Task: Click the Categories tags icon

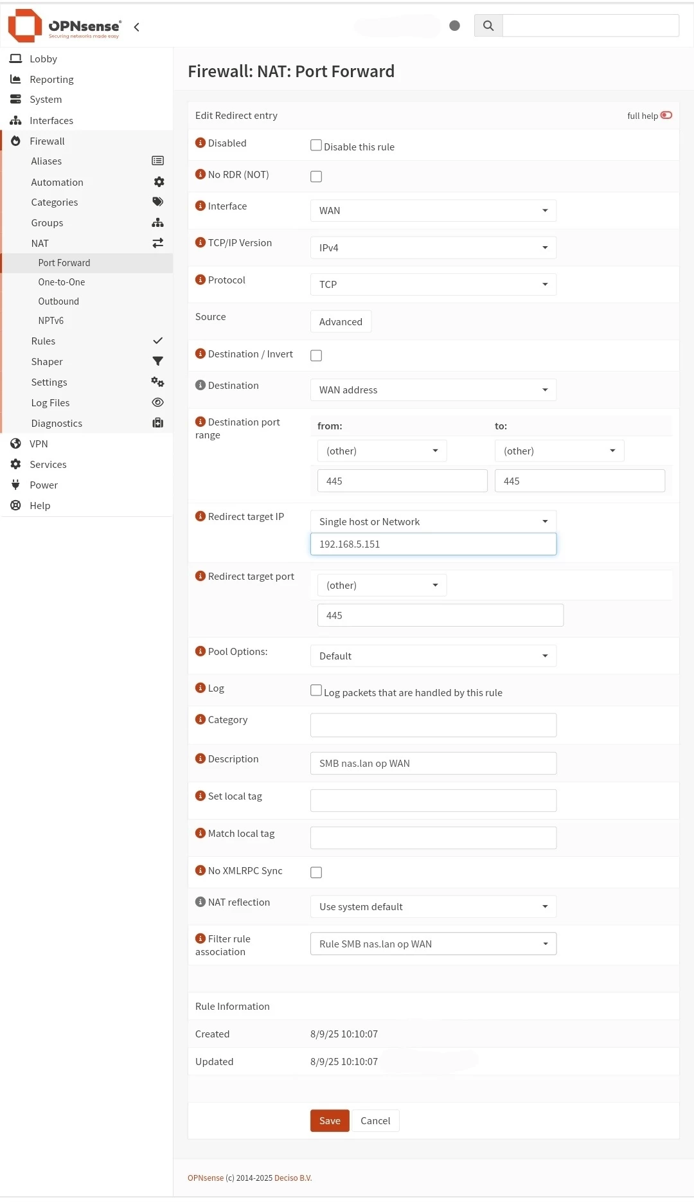Action: [x=157, y=202]
